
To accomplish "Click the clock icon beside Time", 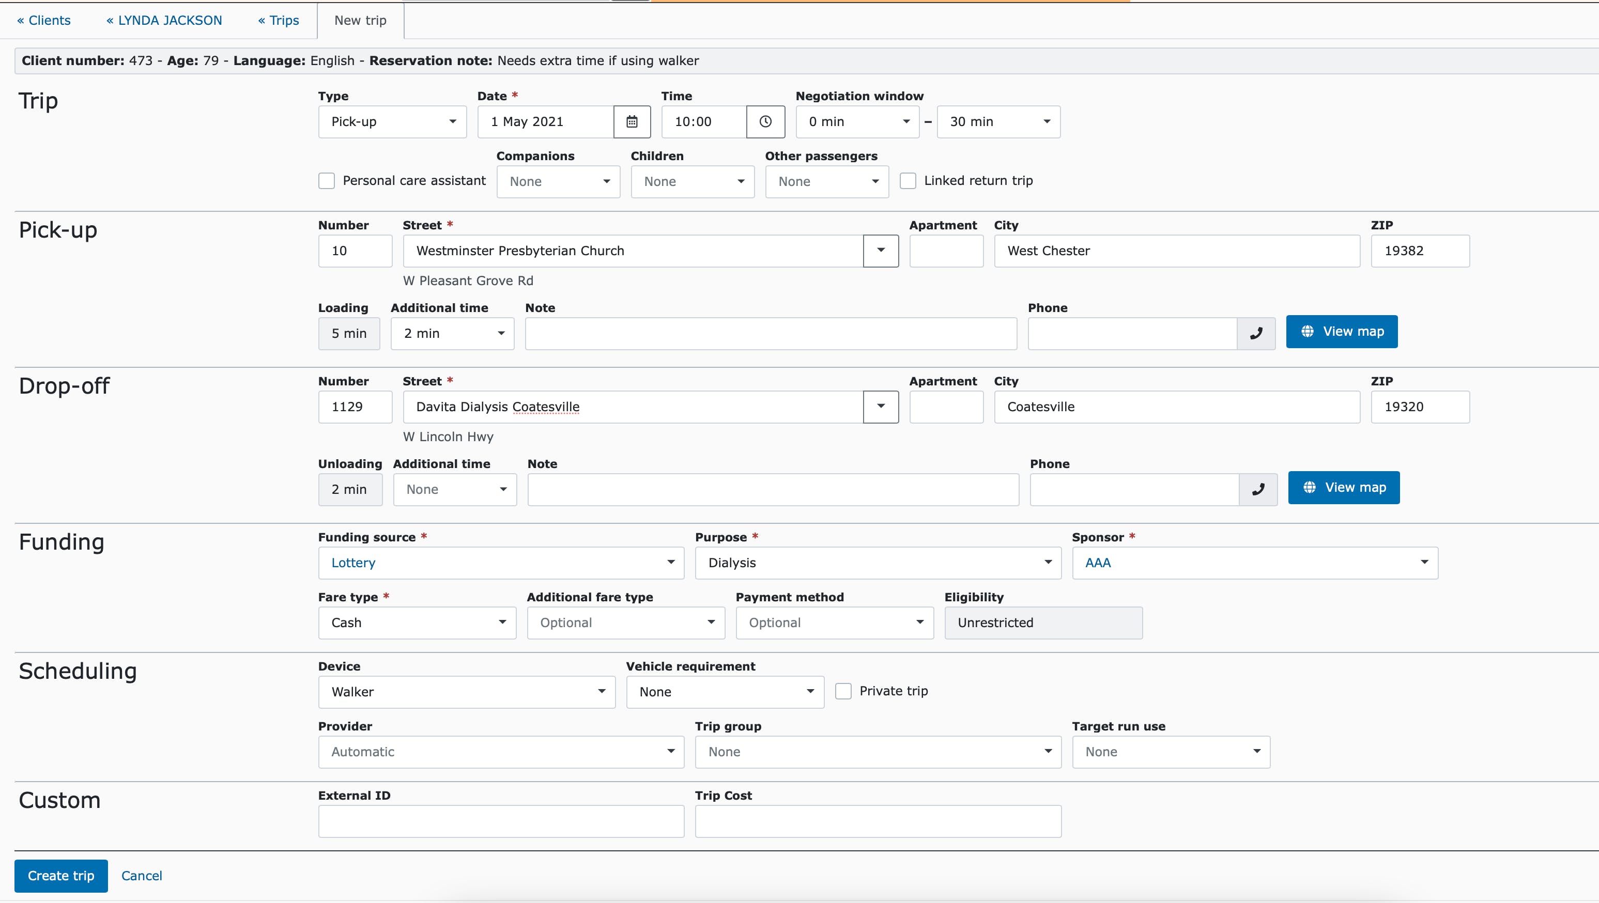I will 765,121.
